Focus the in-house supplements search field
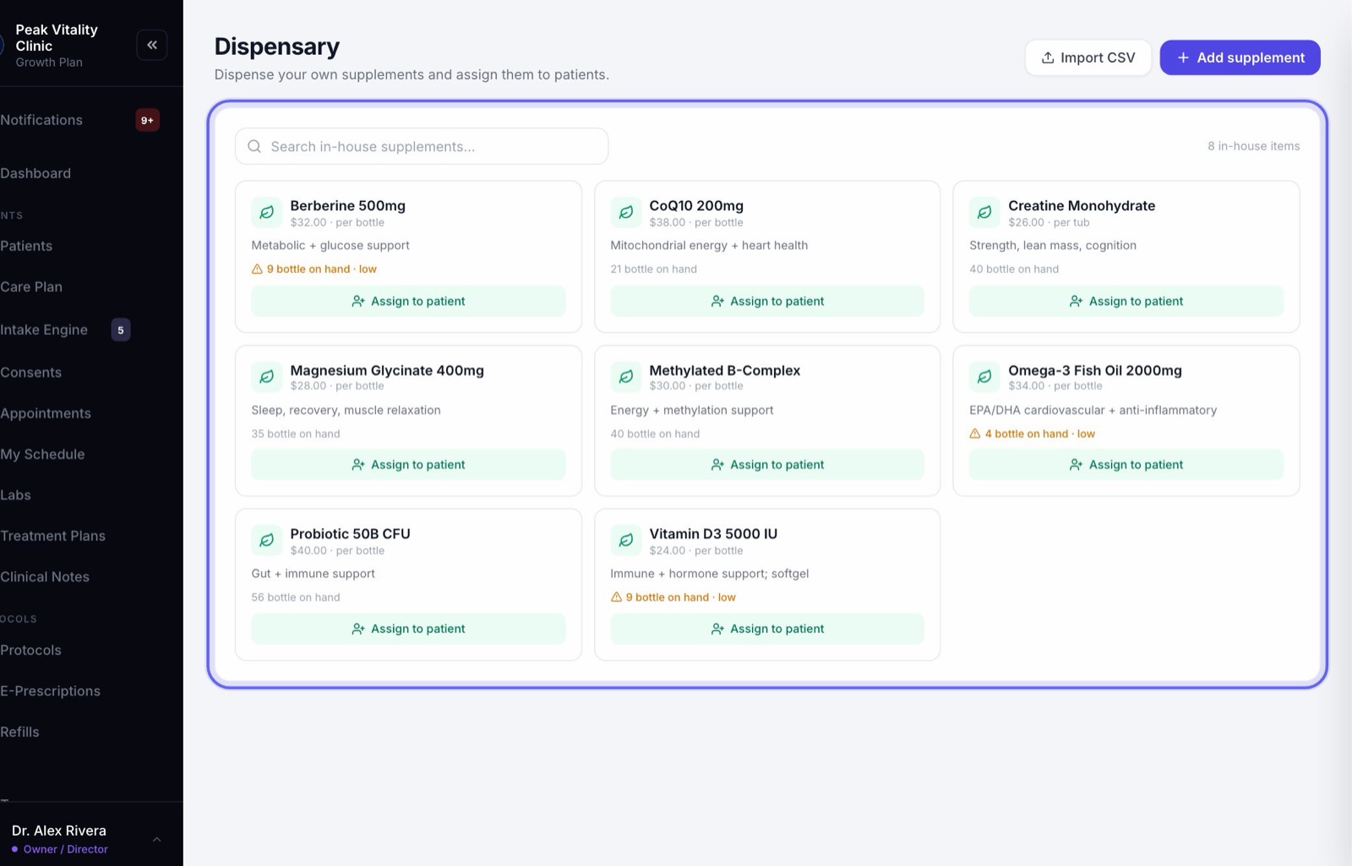Screen dimensions: 1352x866 click(x=422, y=146)
